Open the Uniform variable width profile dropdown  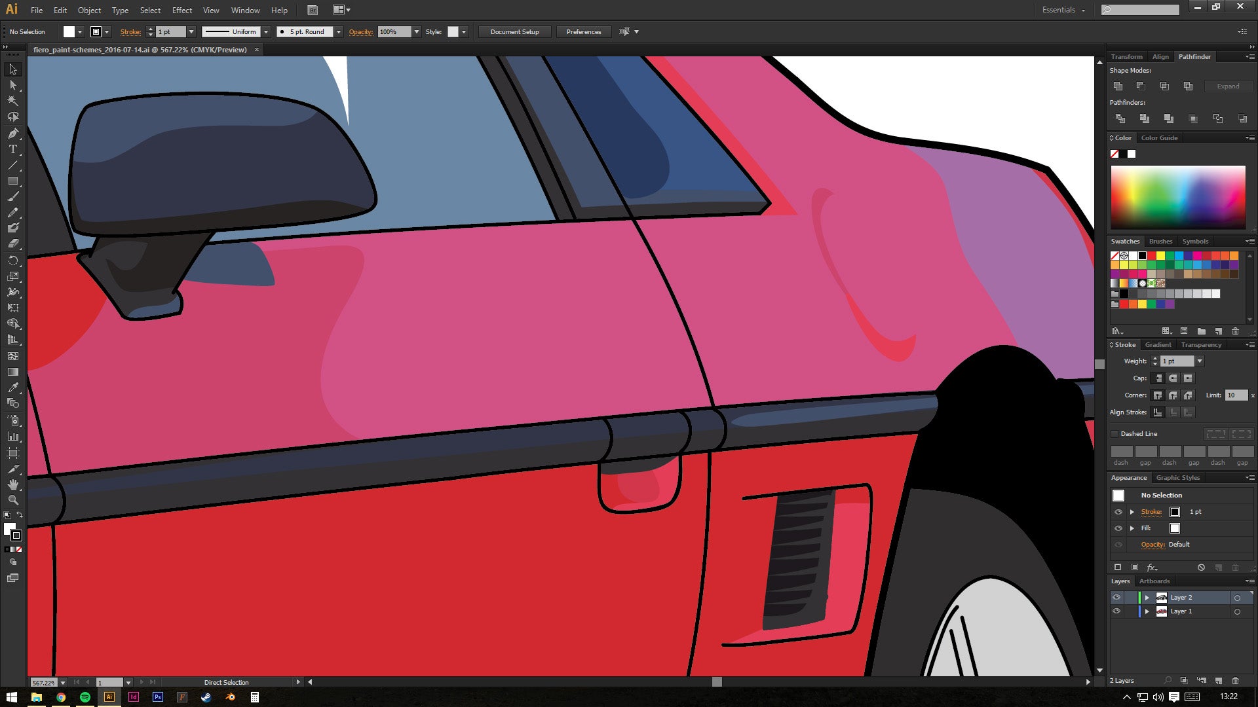[266, 31]
